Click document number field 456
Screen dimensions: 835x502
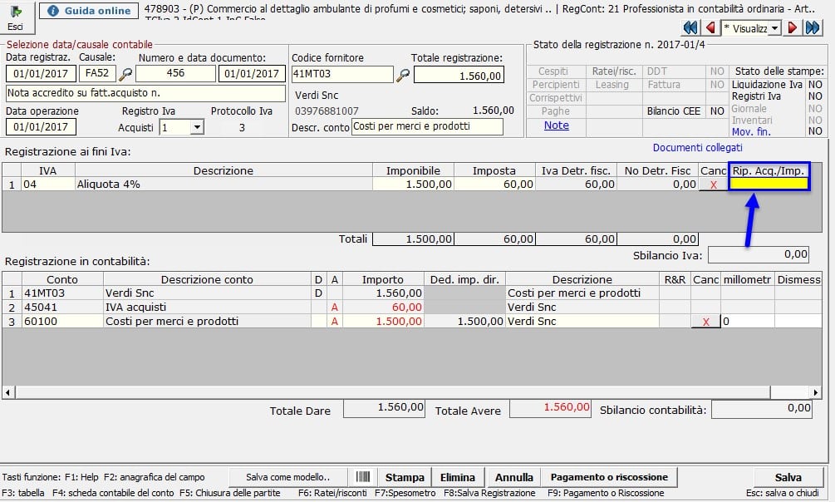(x=176, y=73)
